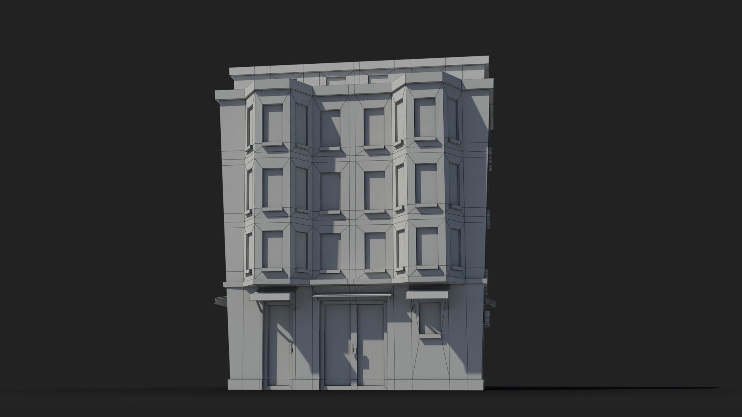Select the small ground-floor window under right awning
The image size is (742, 417).
[x=429, y=319]
